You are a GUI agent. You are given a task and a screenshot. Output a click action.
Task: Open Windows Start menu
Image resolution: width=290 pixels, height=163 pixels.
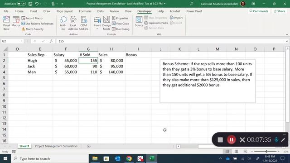pos(5,158)
